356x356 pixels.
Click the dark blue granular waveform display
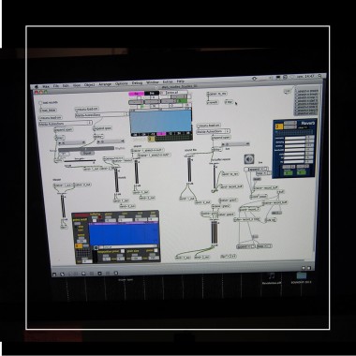(x=124, y=234)
